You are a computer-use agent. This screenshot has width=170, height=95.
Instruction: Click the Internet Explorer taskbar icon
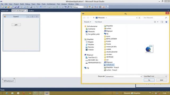coord(7,93)
